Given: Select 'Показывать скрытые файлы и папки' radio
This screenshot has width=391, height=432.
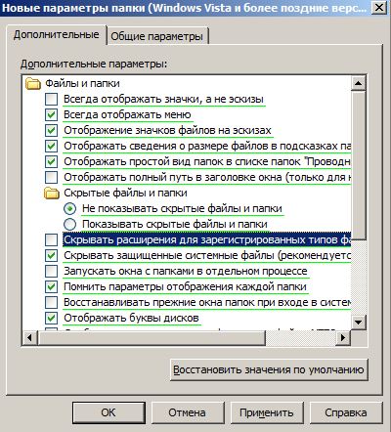Looking at the screenshot, I should pyautogui.click(x=69, y=224).
